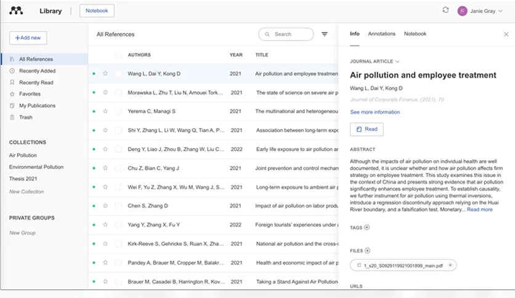Image resolution: width=515 pixels, height=298 pixels.
Task: Sort by the TITLE column header
Action: tap(262, 55)
